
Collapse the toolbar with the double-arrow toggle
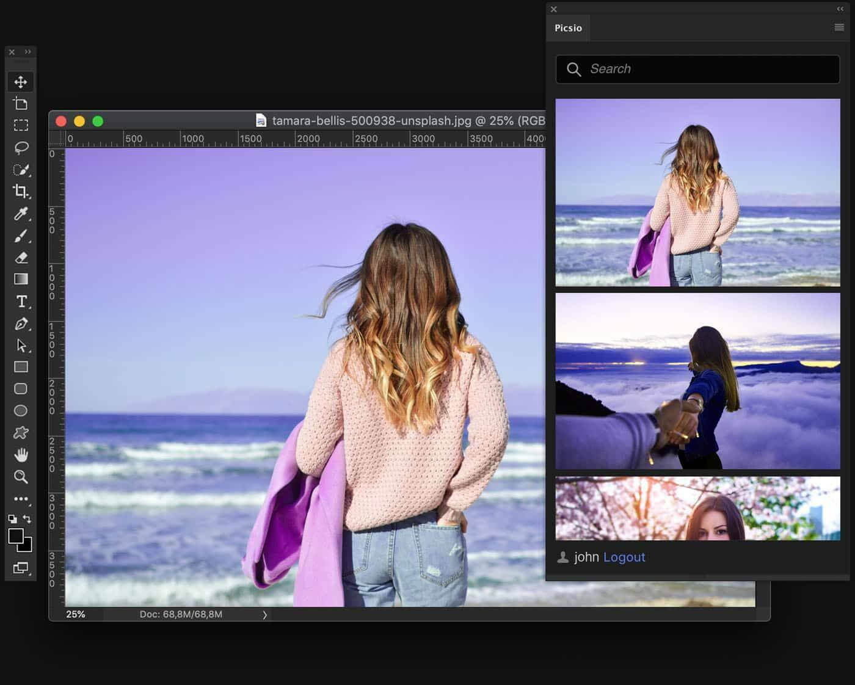click(26, 52)
